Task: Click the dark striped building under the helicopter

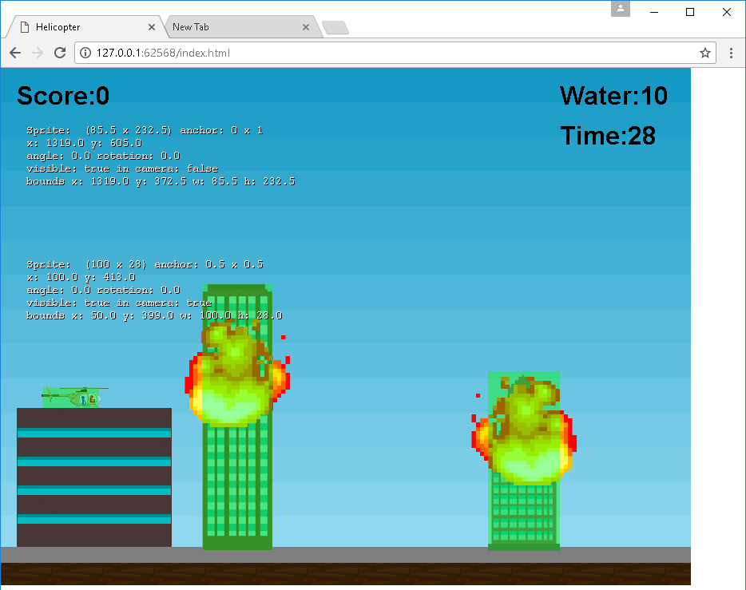Action: [x=94, y=477]
